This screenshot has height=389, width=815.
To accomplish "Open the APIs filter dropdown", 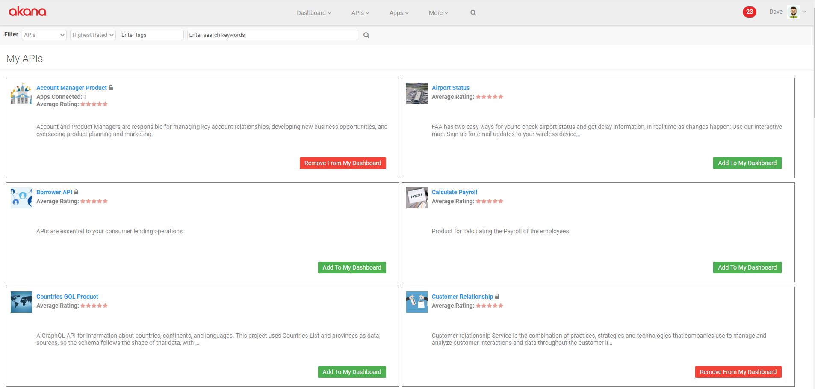I will [44, 35].
